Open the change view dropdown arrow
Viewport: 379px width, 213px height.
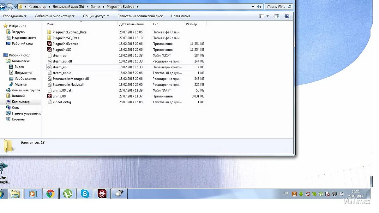click(268, 16)
